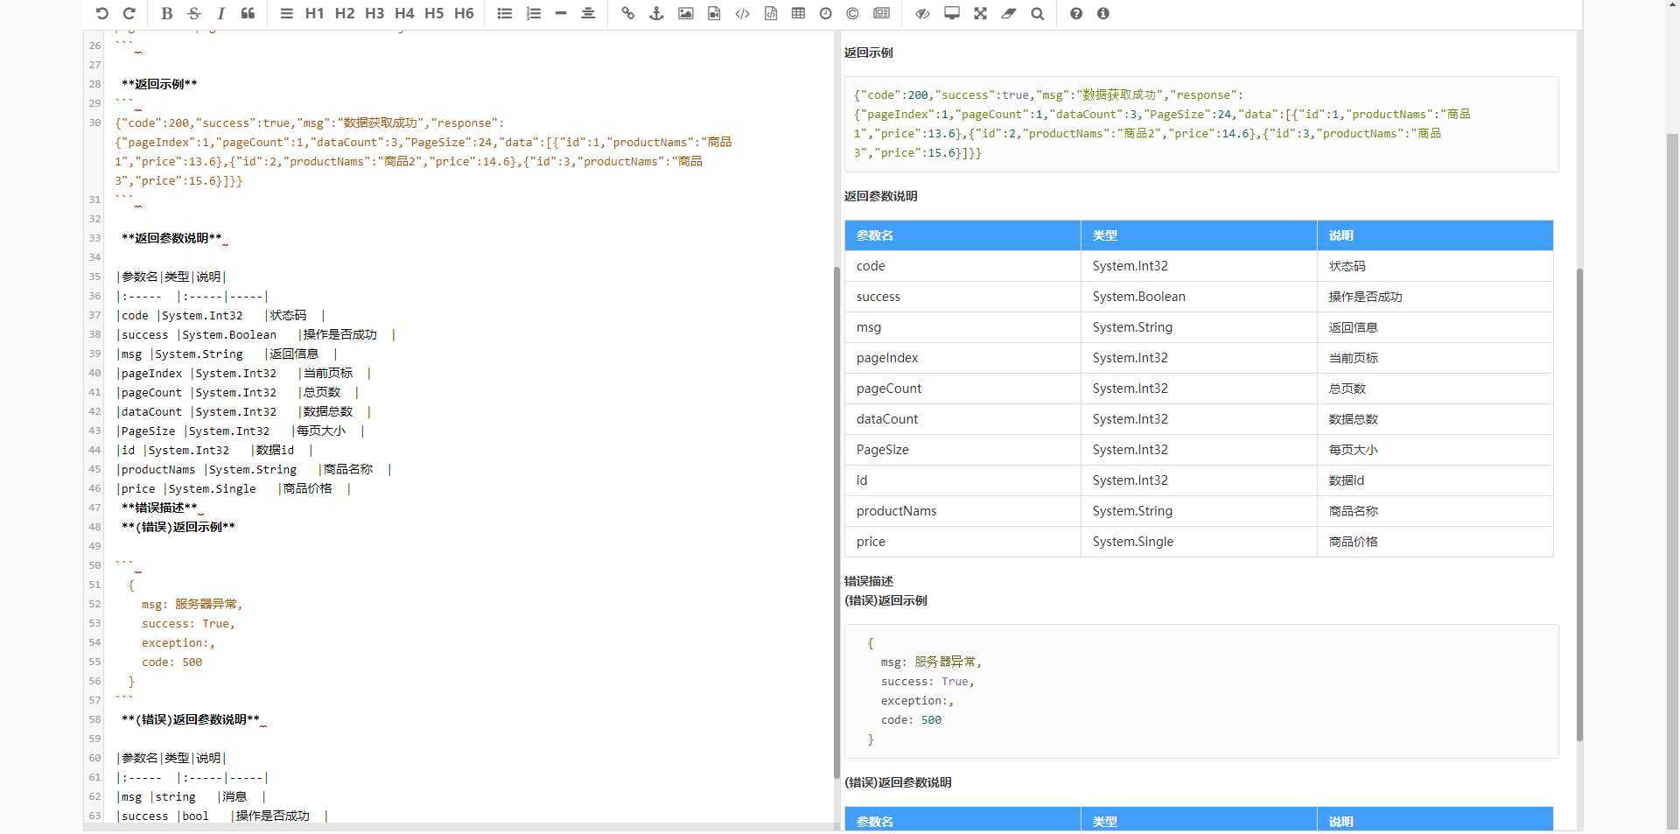This screenshot has height=834, width=1680.
Task: Toggle bold formatting
Action: (x=167, y=13)
